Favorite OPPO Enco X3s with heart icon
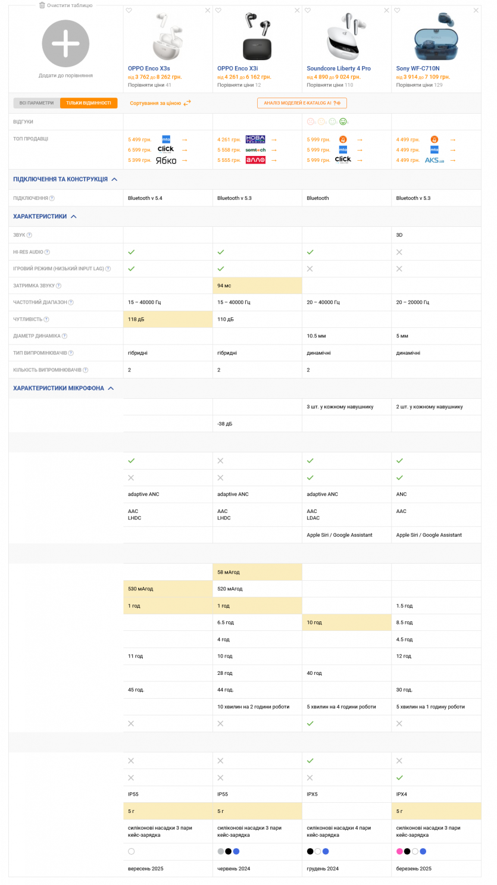This screenshot has height=885, width=497. coord(129,11)
